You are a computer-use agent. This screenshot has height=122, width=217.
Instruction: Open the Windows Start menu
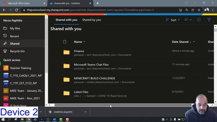[3, 119]
